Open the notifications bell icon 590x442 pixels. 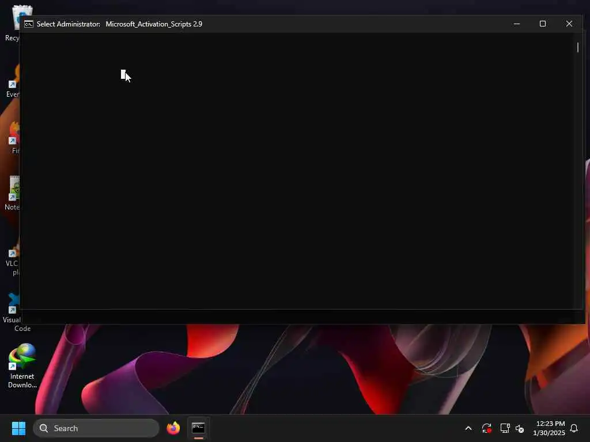574,428
